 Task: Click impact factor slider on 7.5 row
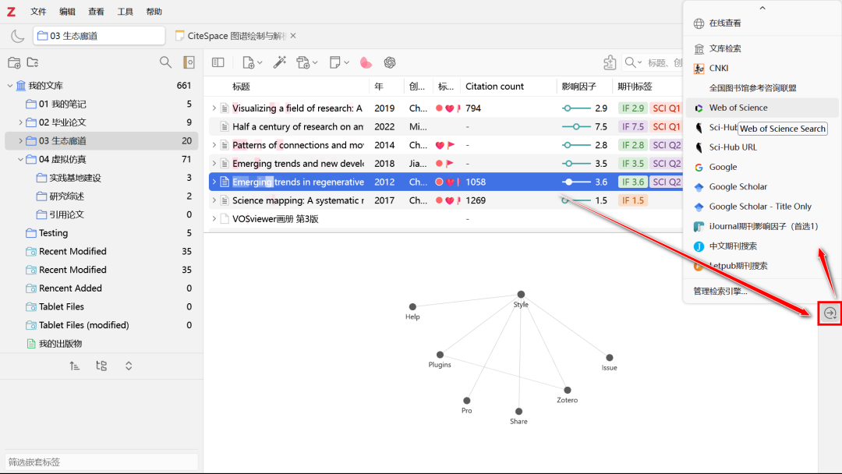click(576, 126)
